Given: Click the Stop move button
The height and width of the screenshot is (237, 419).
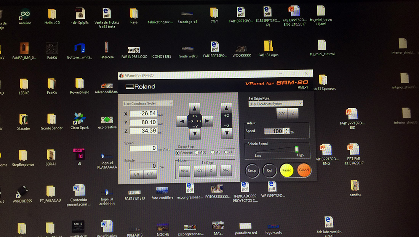Looking at the screenshot, I should (226, 170).
